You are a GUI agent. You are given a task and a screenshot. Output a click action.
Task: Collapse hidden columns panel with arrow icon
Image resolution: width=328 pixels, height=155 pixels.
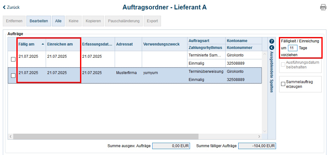pos(272,48)
